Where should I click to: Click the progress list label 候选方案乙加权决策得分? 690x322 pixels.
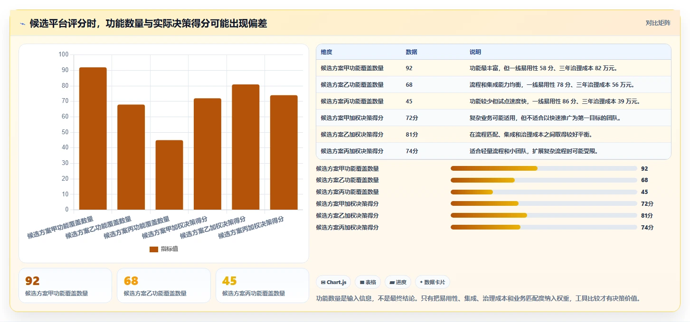click(x=348, y=216)
